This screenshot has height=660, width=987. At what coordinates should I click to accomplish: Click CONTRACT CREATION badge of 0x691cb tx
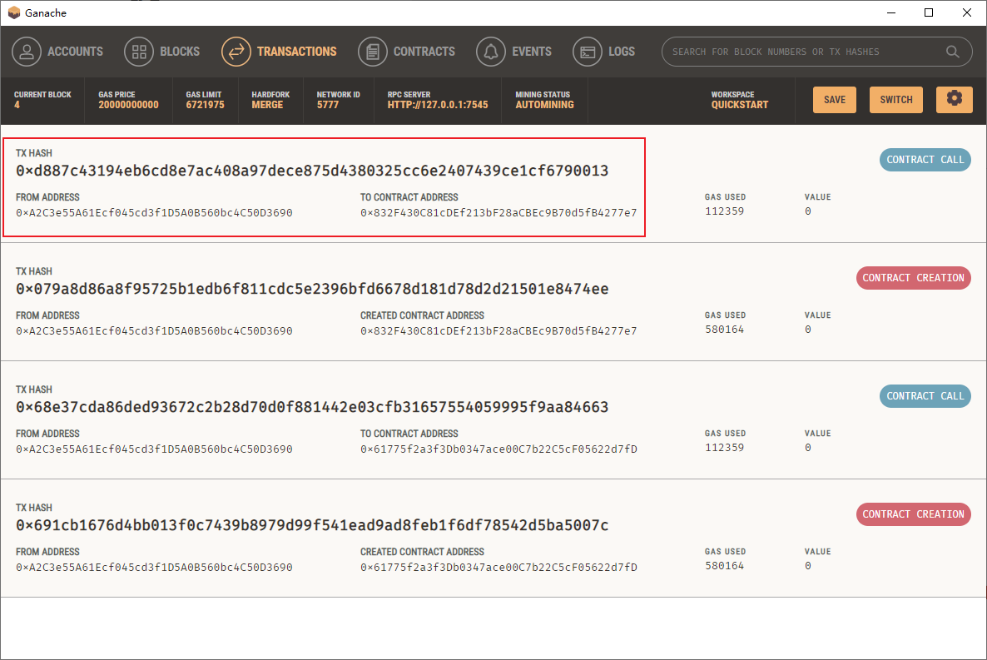pyautogui.click(x=914, y=514)
